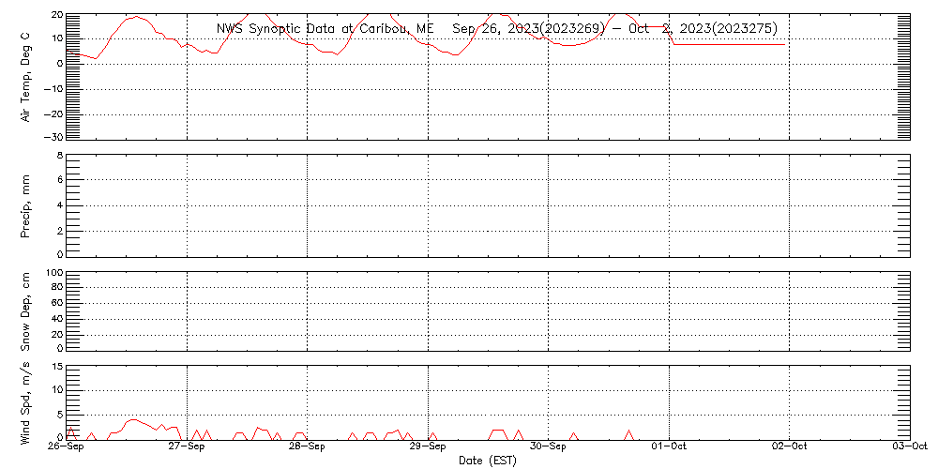
Task: Click the chart title 'NWS Synoptic Data at Caribou, ME'
Action: pyautogui.click(x=325, y=28)
